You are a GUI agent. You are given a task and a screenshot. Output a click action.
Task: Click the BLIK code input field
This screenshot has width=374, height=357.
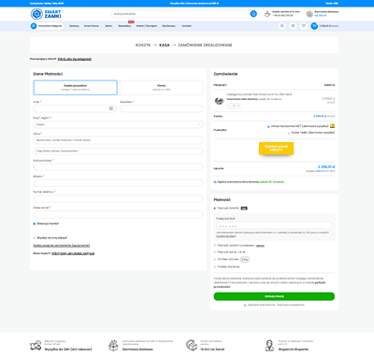coord(274,225)
